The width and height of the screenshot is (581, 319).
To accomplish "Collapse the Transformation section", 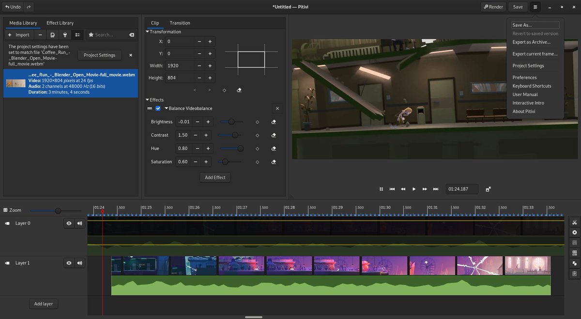I will (148, 32).
